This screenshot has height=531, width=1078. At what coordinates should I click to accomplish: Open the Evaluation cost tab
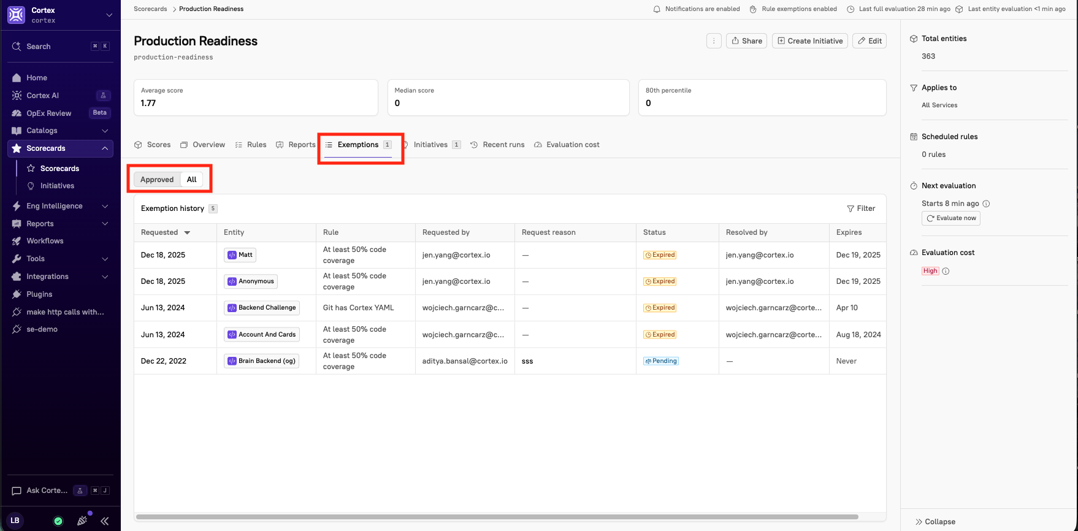(x=567, y=145)
